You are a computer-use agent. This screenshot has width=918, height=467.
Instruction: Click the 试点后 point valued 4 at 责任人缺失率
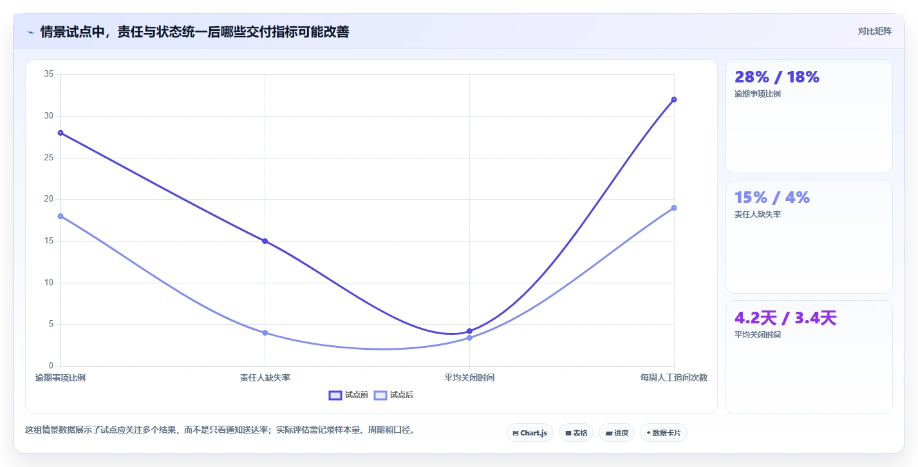click(x=265, y=333)
